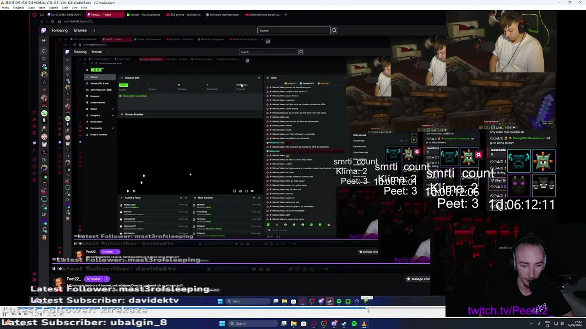This screenshot has width=586, height=329.
Task: Expand the outermost Twitch sidebar arrow
Action: pos(44,41)
